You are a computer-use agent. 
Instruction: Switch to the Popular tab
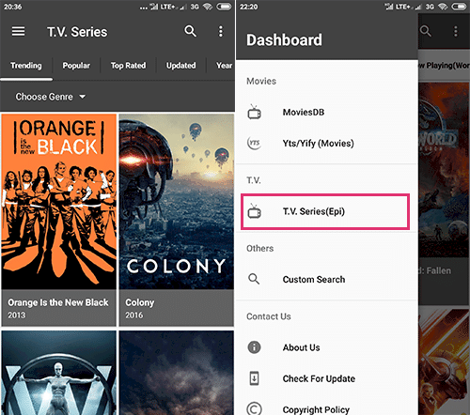(76, 66)
